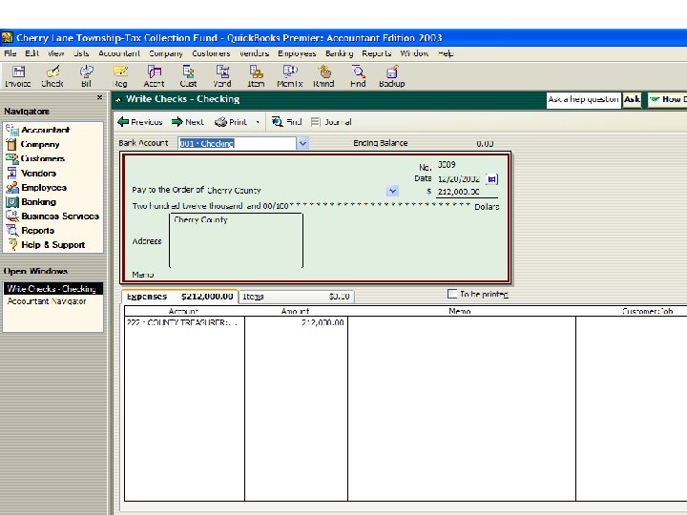The image size is (687, 515).
Task: Open the Vendors navigator
Action: pos(31,173)
